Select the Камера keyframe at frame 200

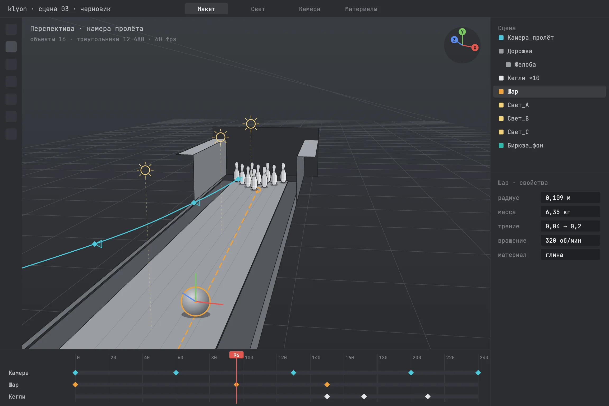411,373
